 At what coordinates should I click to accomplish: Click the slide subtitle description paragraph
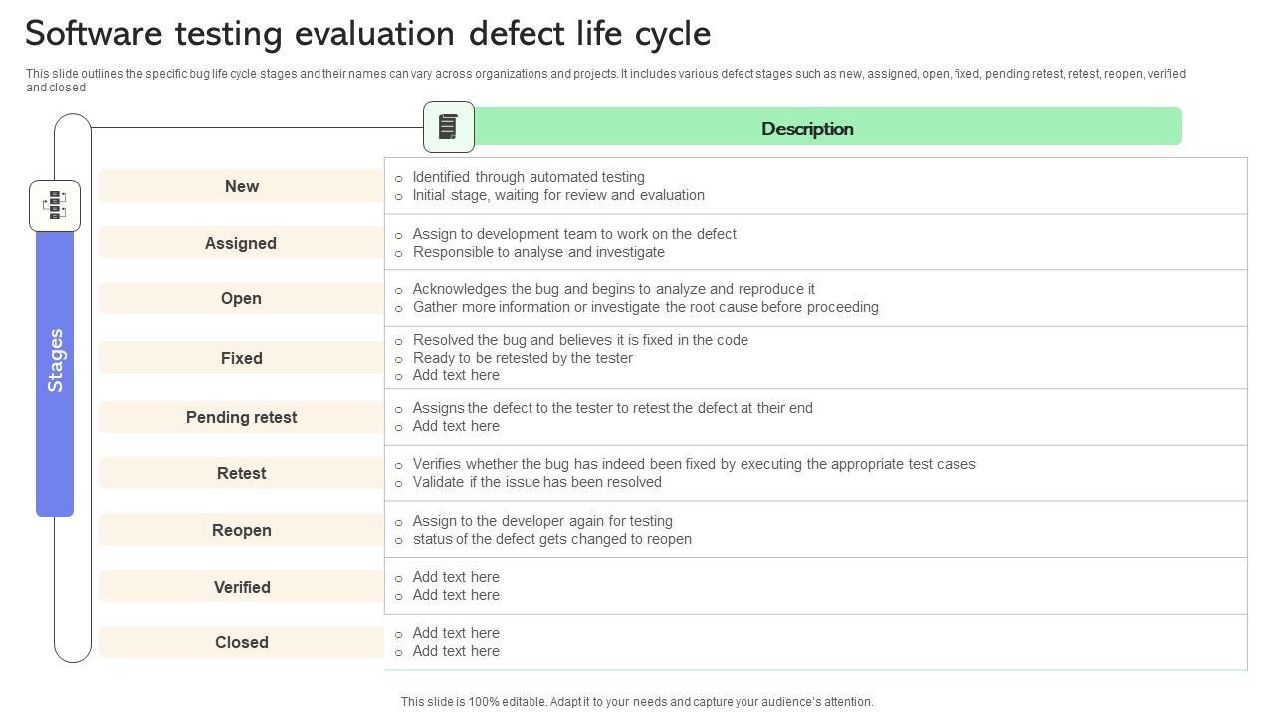coord(605,80)
